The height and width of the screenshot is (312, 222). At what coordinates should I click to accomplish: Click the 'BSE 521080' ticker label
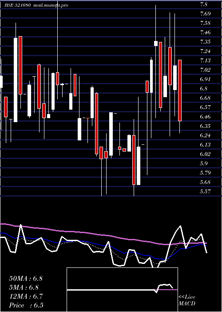[17, 5]
